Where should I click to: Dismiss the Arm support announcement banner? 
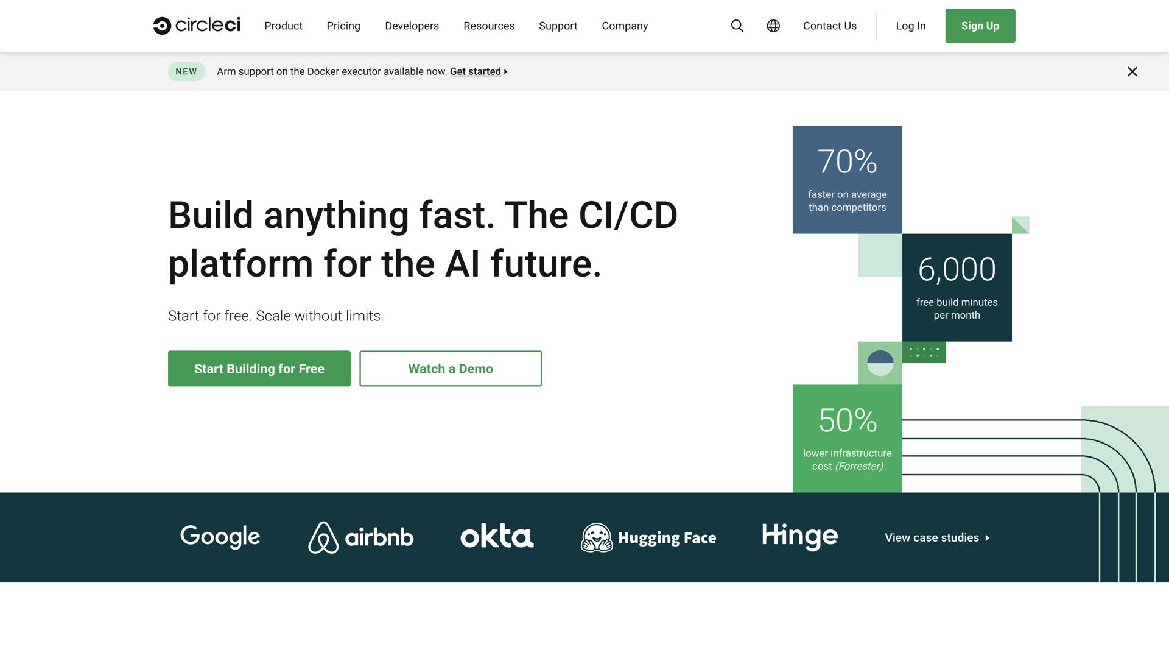pos(1132,71)
